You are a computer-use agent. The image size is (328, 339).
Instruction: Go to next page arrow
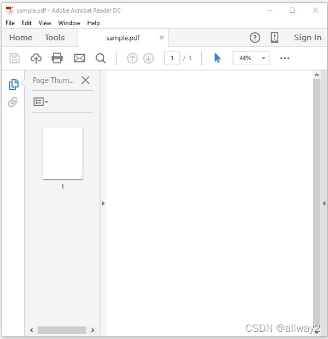coord(149,58)
